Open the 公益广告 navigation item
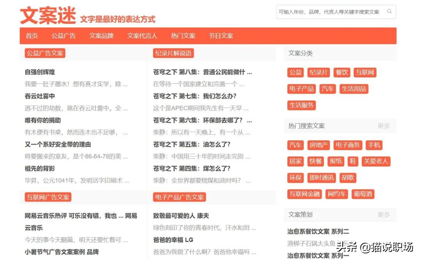Screen dimensions: 421x260 point(63,35)
